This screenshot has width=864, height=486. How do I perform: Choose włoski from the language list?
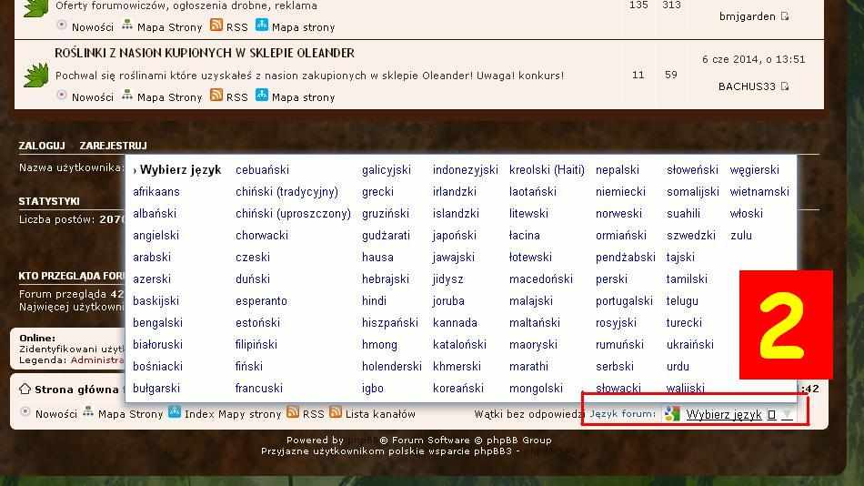[x=747, y=213]
